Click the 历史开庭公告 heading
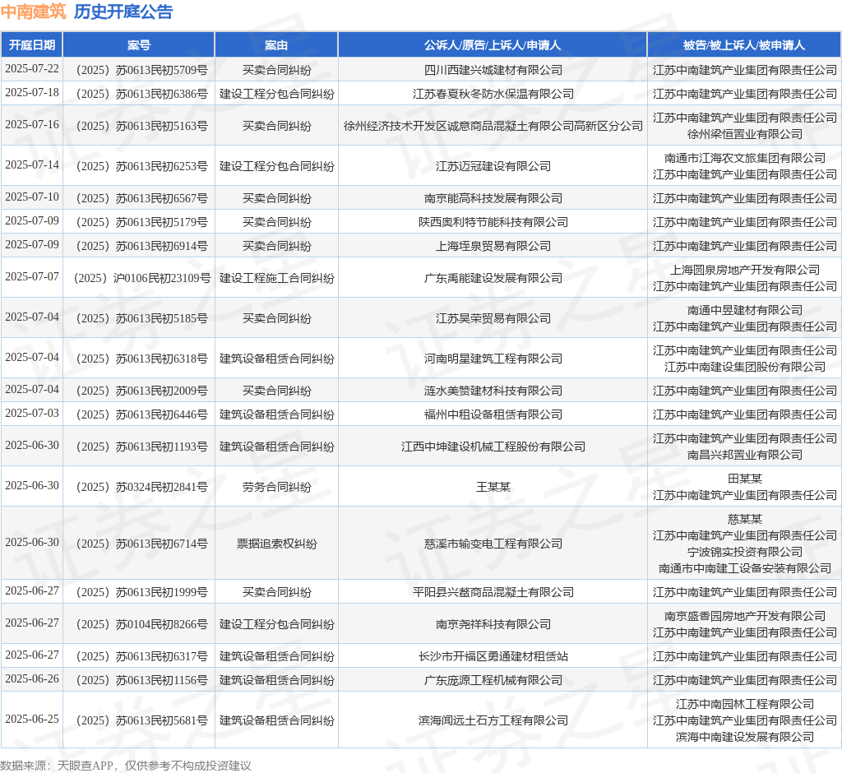The width and height of the screenshot is (842, 773). (123, 12)
